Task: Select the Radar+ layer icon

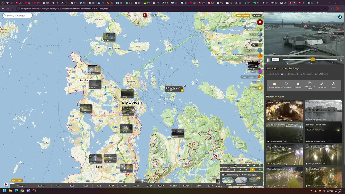Action: [260, 40]
